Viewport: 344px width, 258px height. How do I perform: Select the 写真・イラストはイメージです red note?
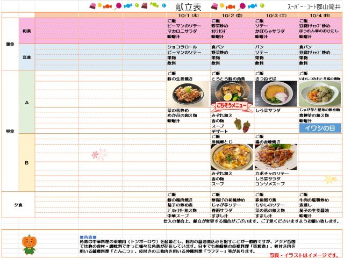[x=305, y=255]
